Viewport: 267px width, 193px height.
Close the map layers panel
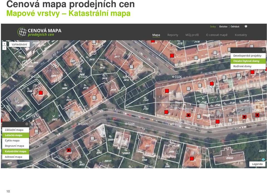pyautogui.click(x=27, y=124)
